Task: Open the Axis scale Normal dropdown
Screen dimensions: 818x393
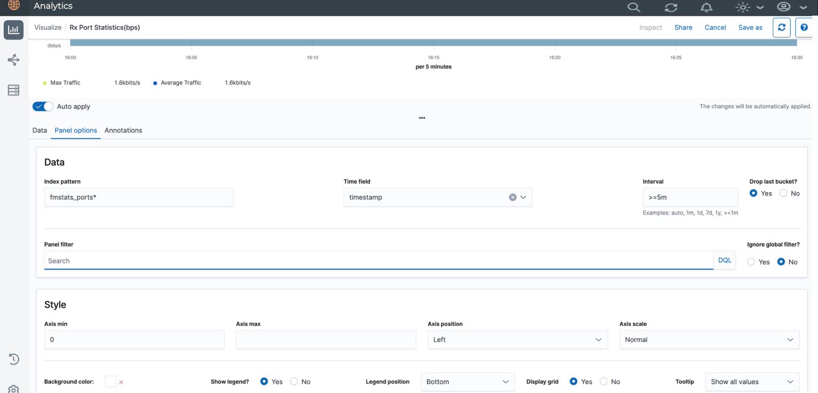Action: [x=709, y=339]
